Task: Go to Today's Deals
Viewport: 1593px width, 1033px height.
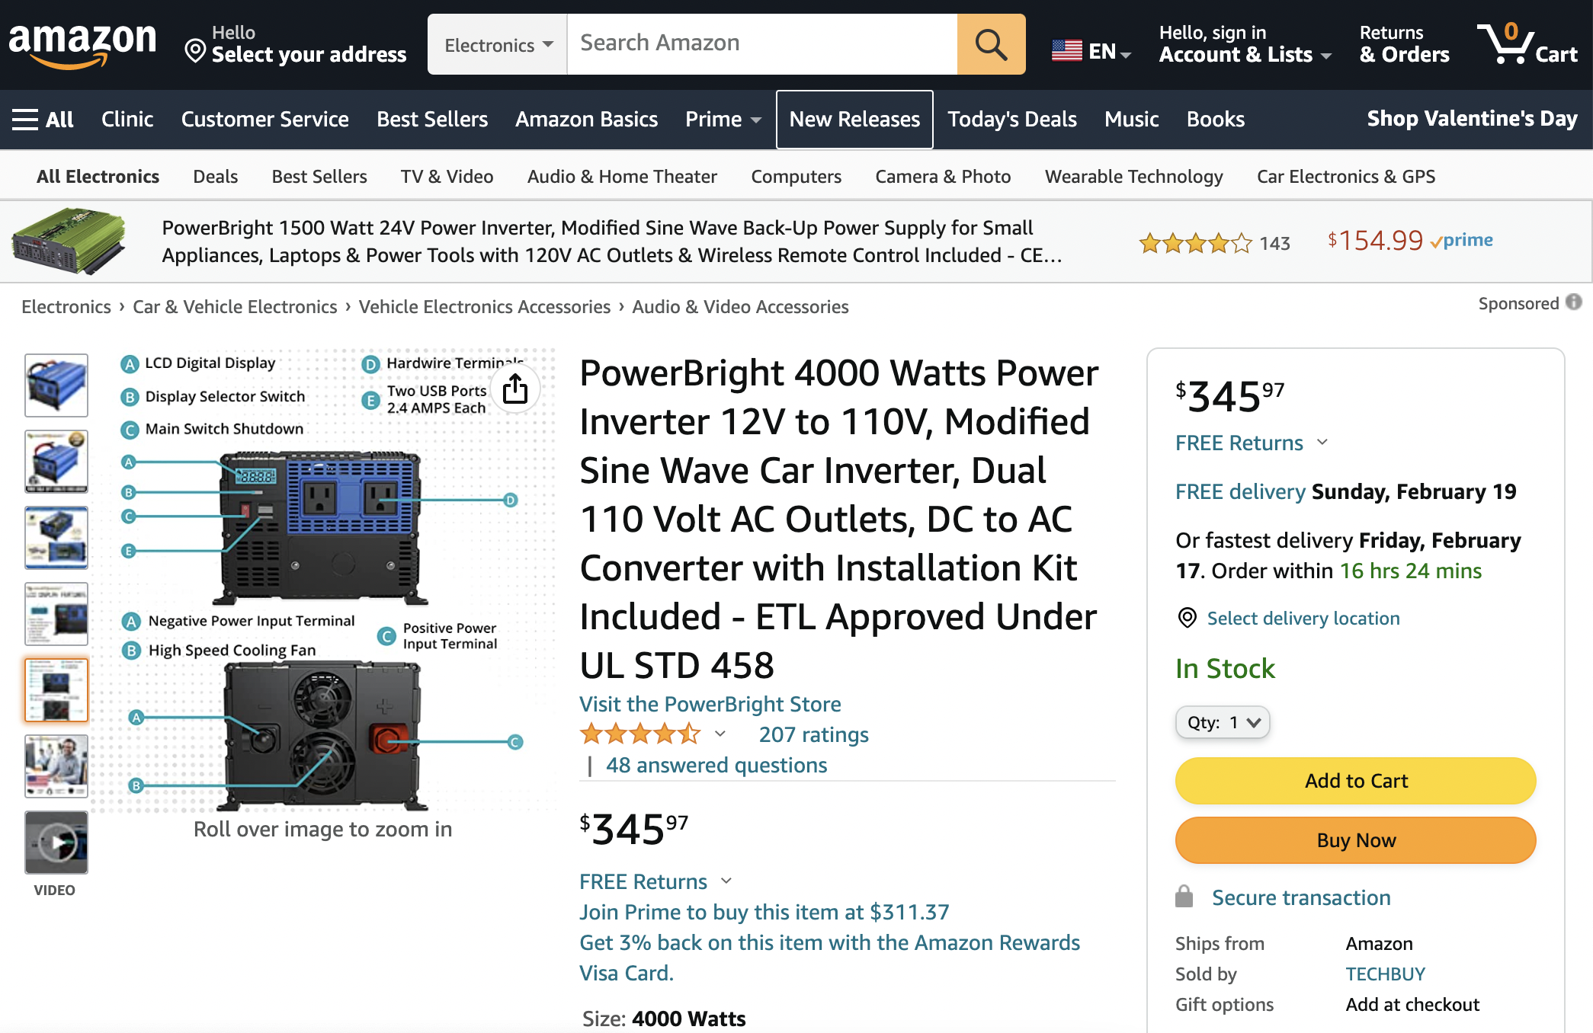Action: [1011, 120]
